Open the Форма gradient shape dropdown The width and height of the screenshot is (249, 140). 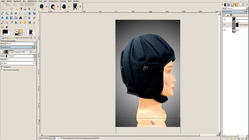pyautogui.click(x=21, y=56)
